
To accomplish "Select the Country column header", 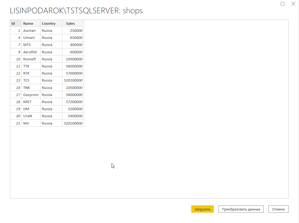I will click(x=51, y=23).
